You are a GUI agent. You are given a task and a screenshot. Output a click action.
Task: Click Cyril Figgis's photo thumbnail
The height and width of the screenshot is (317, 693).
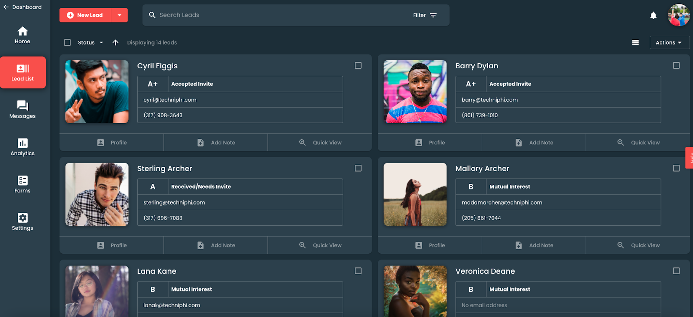(97, 92)
